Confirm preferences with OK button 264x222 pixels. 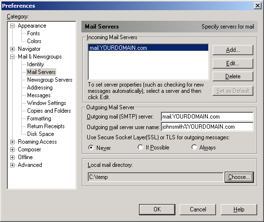157,209
